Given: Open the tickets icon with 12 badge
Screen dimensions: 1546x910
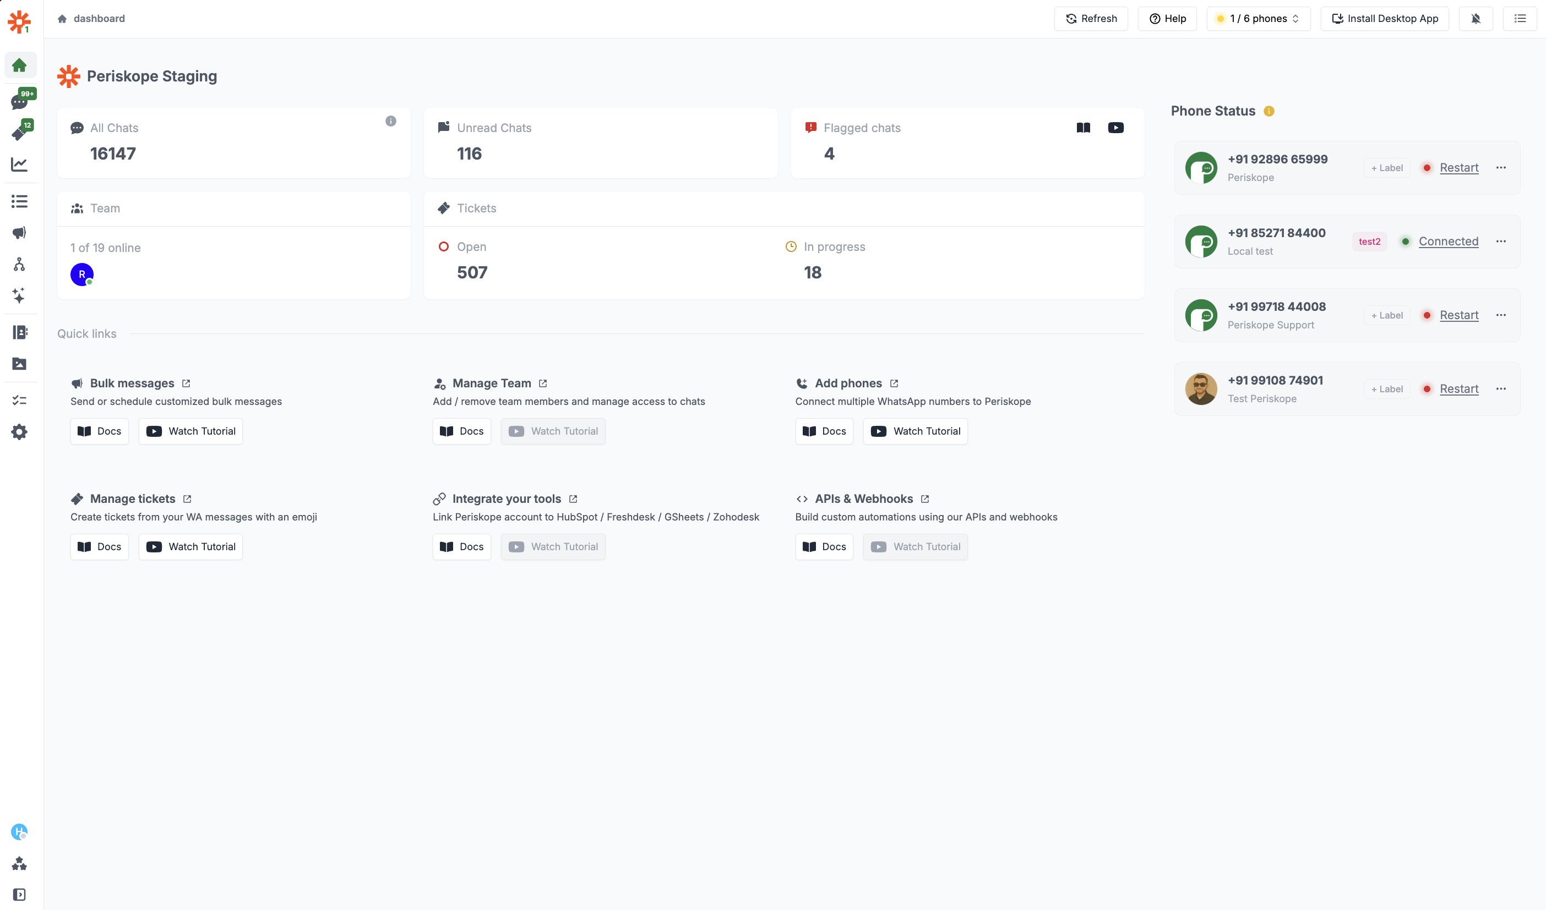Looking at the screenshot, I should click(x=19, y=133).
